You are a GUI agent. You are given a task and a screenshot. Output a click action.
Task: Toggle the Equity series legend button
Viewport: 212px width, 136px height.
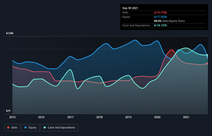[30, 128]
